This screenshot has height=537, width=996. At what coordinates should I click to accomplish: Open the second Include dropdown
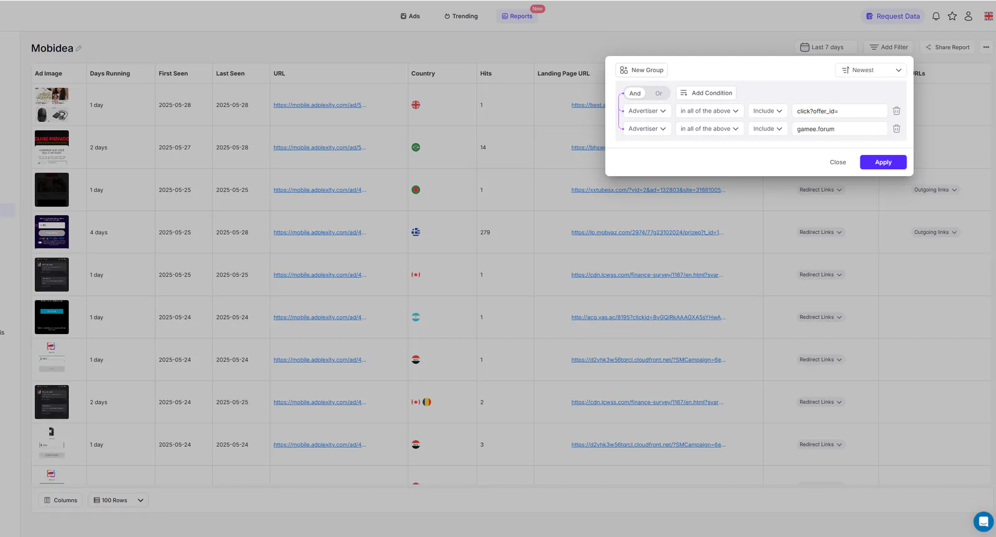[768, 129]
